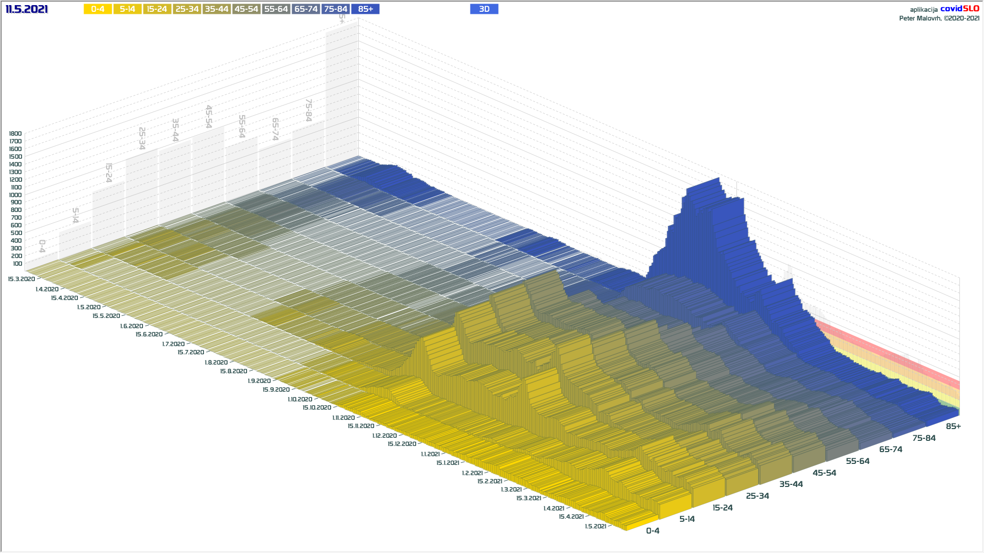This screenshot has height=553, width=984.
Task: Click the 11.5.2021 date heading
Action: tap(27, 9)
